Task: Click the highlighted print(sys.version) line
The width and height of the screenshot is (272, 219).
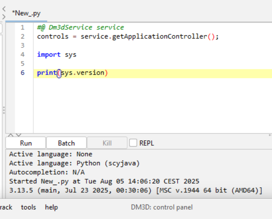Action: (x=153, y=73)
